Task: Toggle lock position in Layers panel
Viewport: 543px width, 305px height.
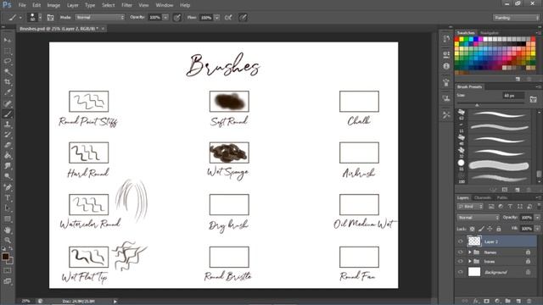Action: tap(490, 229)
